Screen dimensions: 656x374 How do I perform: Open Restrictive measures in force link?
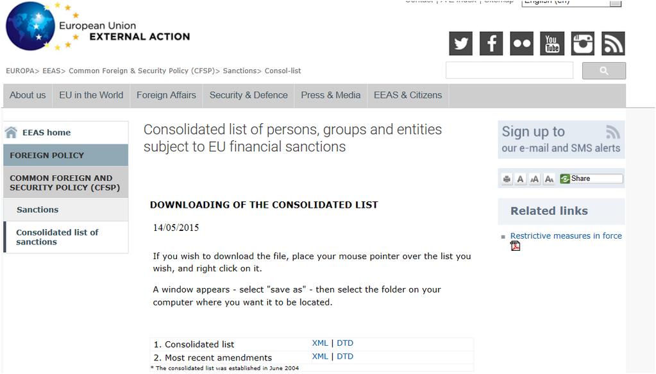click(566, 236)
